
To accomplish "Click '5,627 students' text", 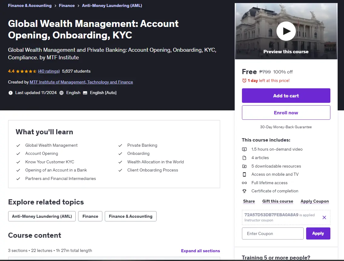I will 76,71.
